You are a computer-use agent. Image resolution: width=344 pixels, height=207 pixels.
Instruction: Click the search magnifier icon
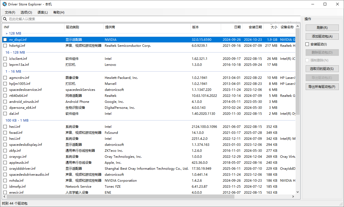click(x=5, y=19)
